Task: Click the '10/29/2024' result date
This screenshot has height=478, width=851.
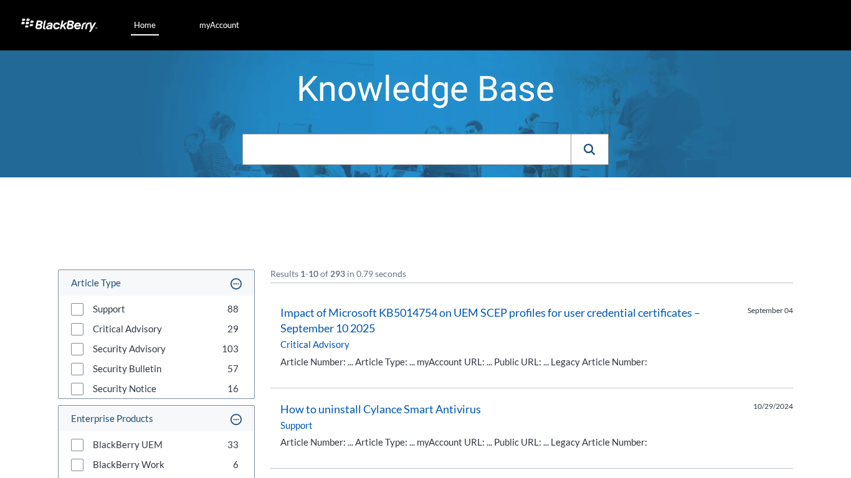Action: (x=773, y=406)
